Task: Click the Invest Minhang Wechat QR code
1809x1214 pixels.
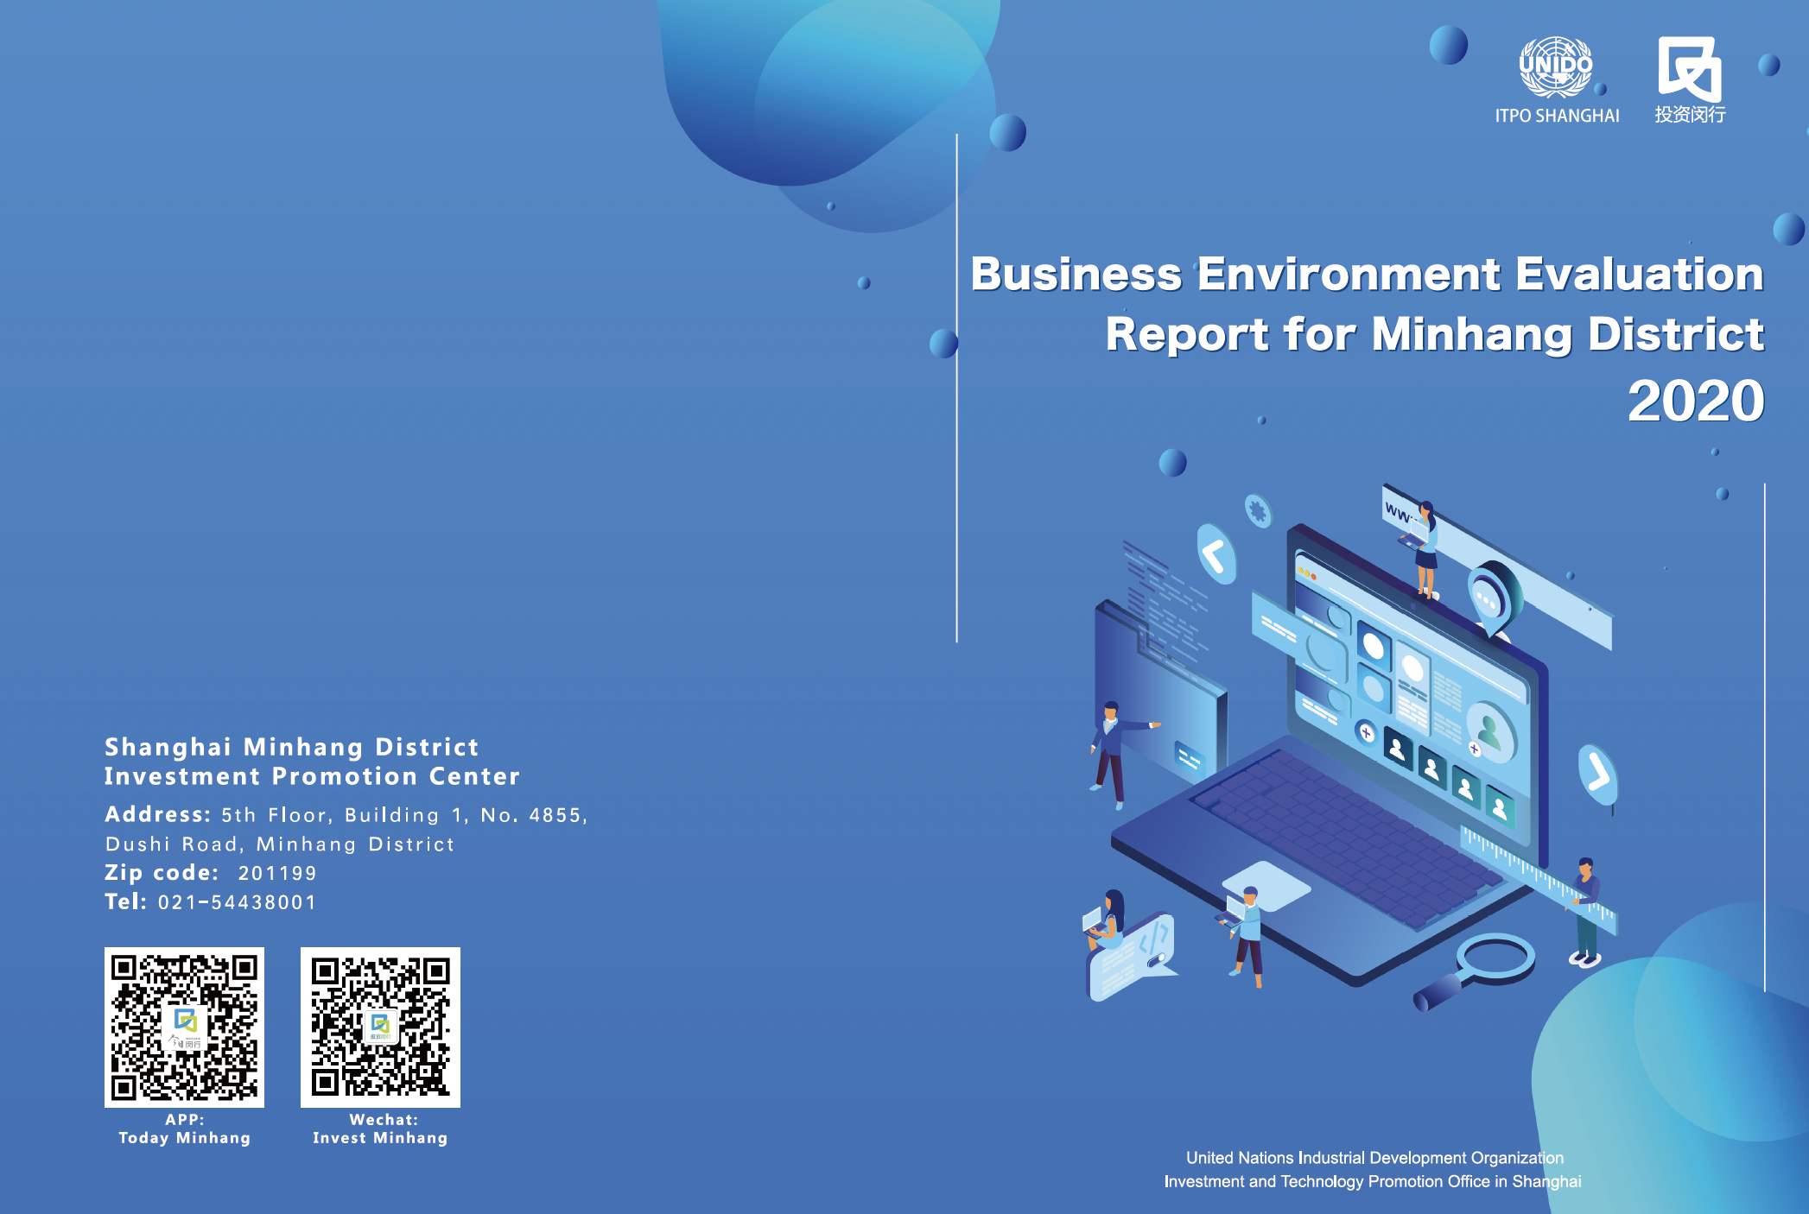Action: pyautogui.click(x=380, y=1027)
